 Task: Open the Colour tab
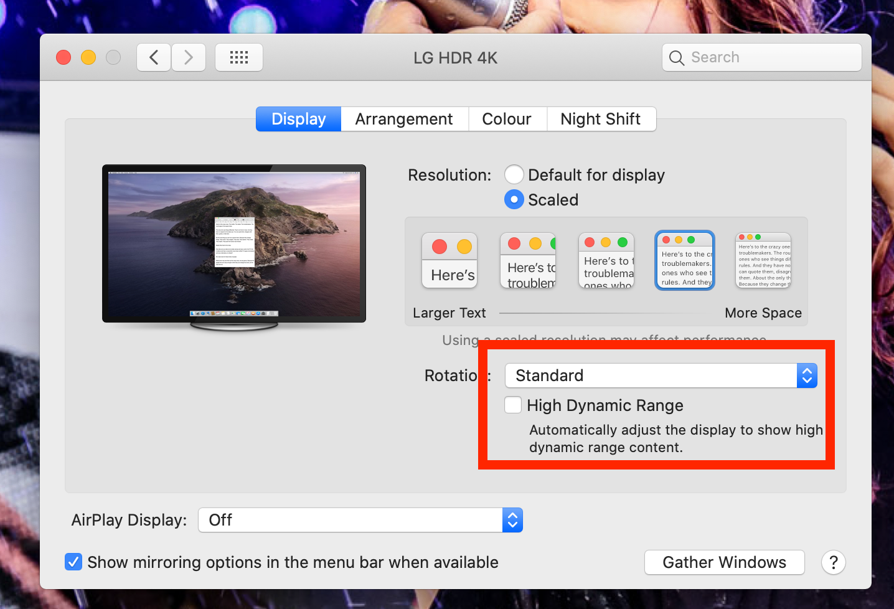click(507, 119)
